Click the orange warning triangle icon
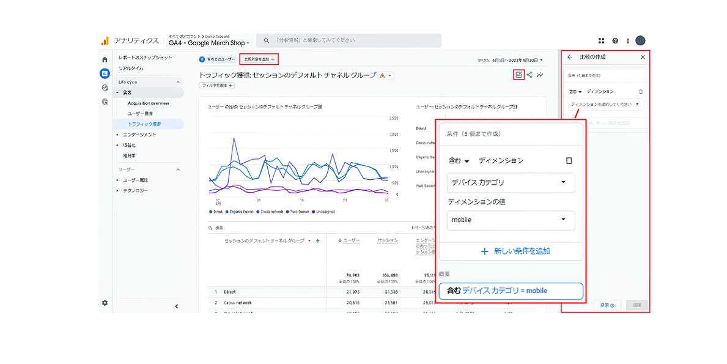727x364 pixels. (383, 76)
